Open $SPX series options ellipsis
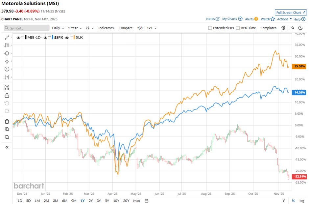 (x=50, y=37)
